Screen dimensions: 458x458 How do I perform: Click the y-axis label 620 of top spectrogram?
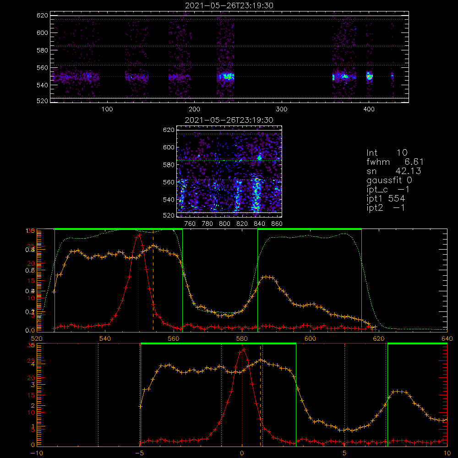coord(42,15)
